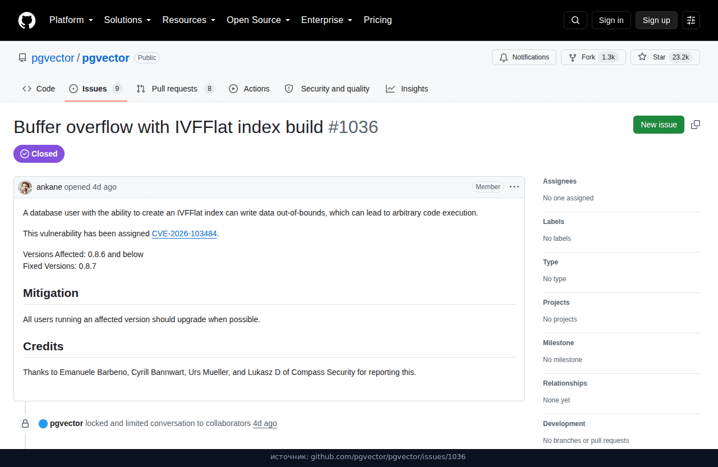This screenshot has height=467, width=718.
Task: Open the ankane author profile link
Action: [x=49, y=187]
